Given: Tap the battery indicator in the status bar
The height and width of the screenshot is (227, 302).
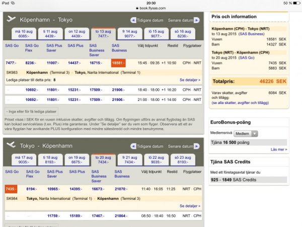Looking at the screenshot, I should 294,3.
